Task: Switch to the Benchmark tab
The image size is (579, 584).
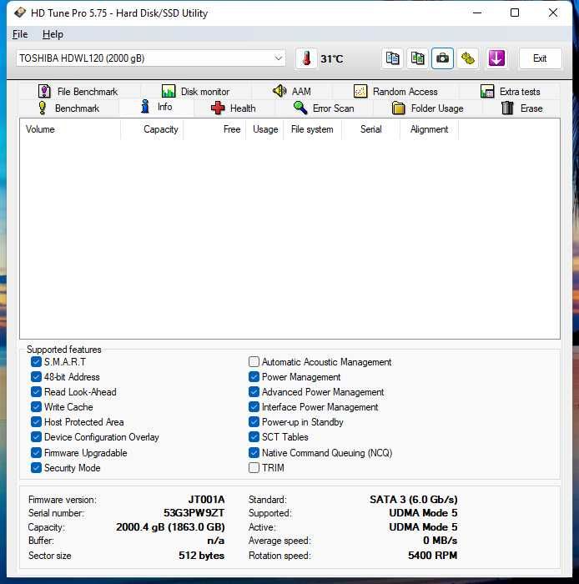Action: [x=69, y=108]
